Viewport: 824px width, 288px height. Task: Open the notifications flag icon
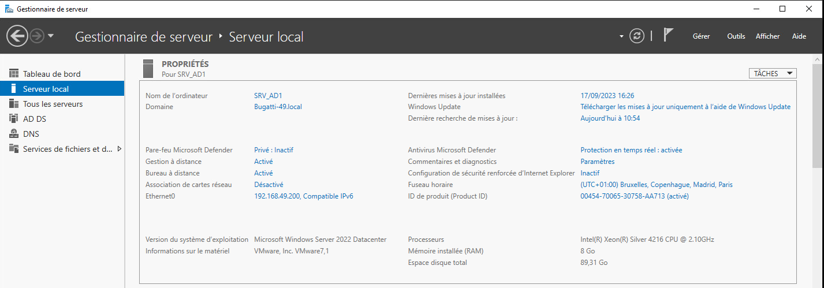tap(668, 36)
